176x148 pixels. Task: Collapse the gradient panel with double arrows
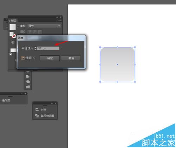point(57,17)
